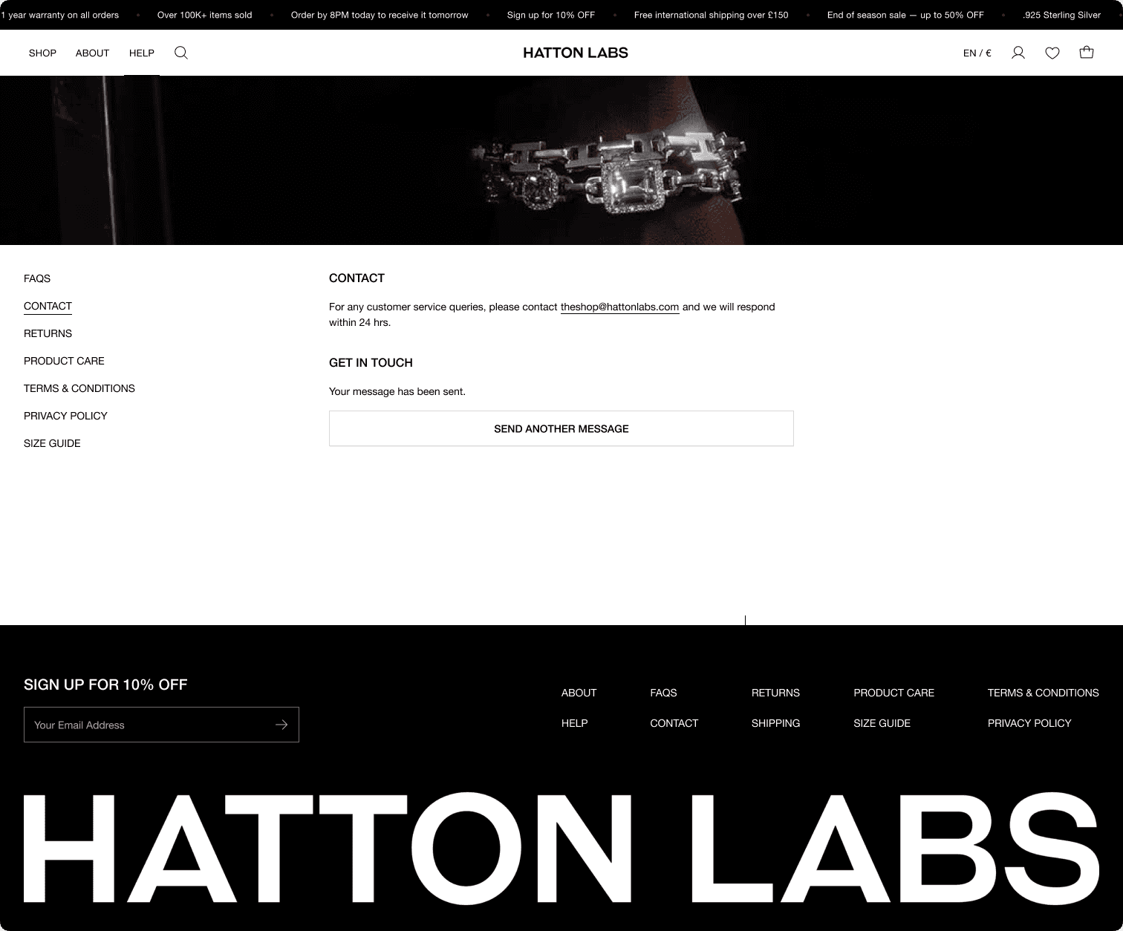The height and width of the screenshot is (931, 1123).
Task: Select CONTACT in the sidebar
Action: point(48,306)
